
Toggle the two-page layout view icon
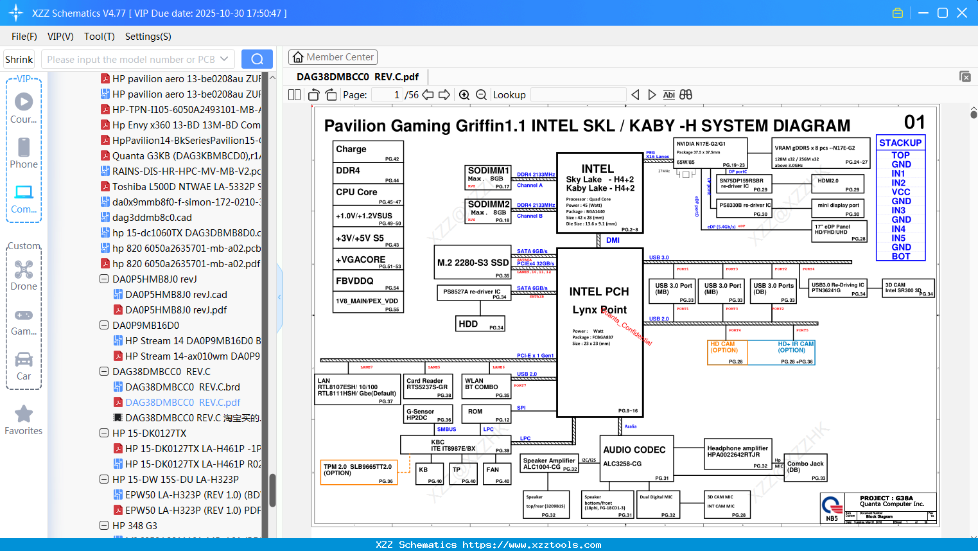(294, 95)
